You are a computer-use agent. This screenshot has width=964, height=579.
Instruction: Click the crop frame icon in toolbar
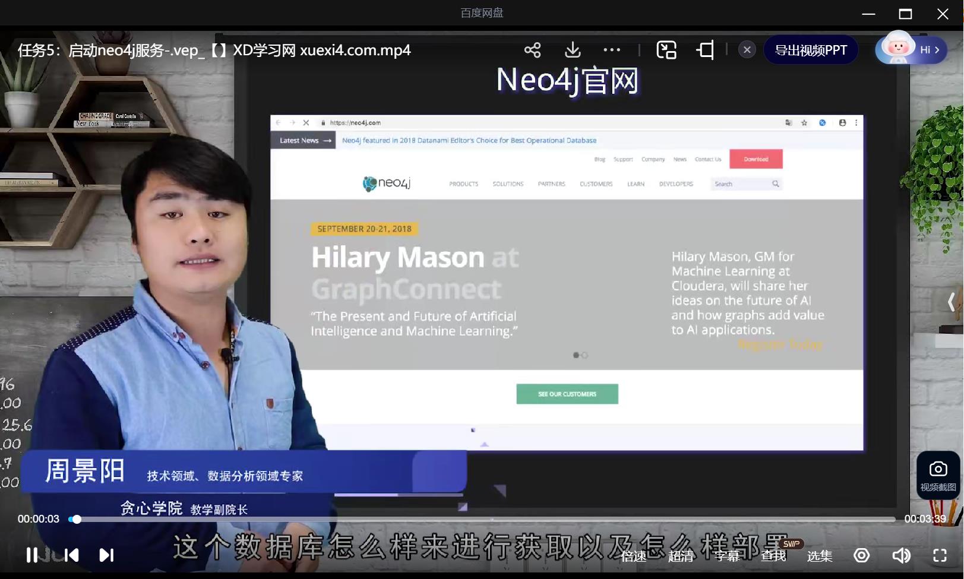705,50
